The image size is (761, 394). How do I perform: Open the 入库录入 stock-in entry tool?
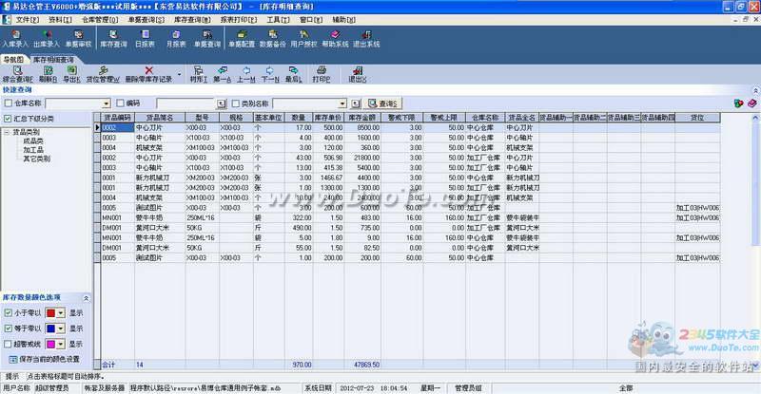[x=16, y=38]
